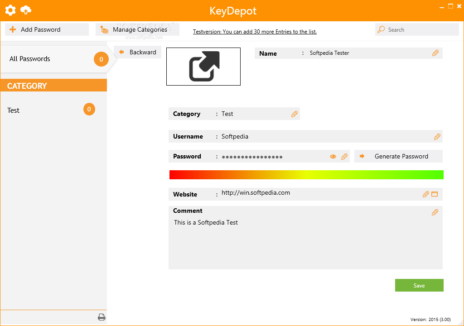The height and width of the screenshot is (326, 464).
Task: Edit the Name field with pencil icon
Action: 435,53
